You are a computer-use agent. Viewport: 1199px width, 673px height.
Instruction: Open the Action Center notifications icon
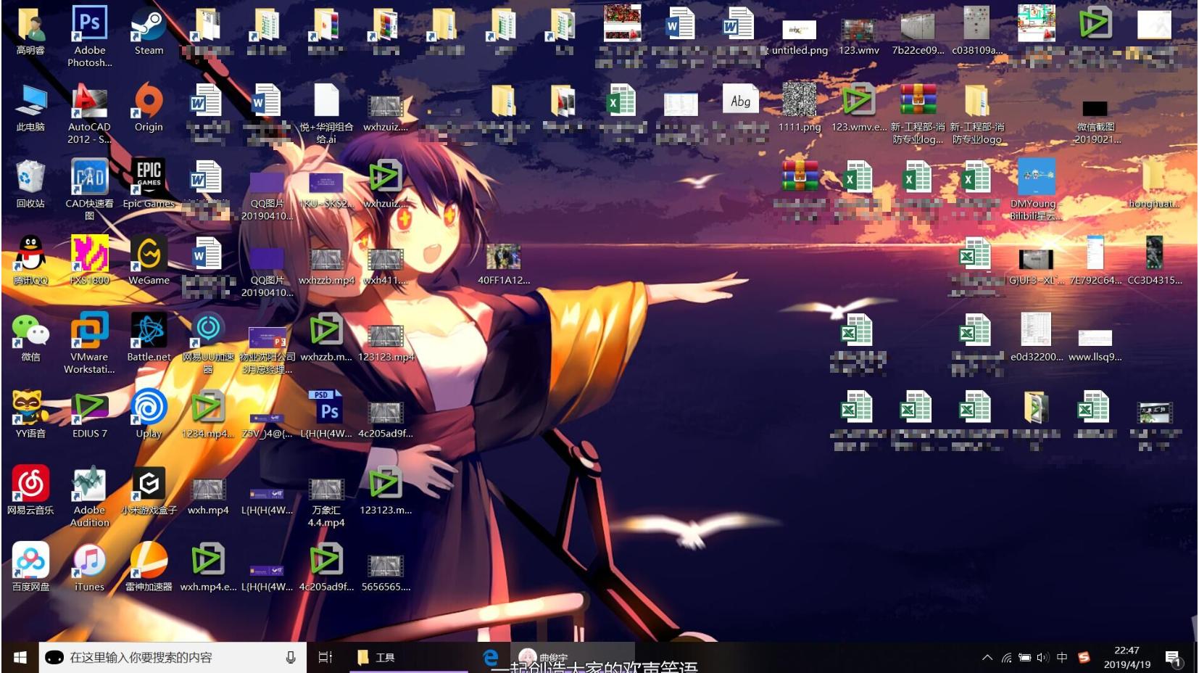click(1173, 658)
